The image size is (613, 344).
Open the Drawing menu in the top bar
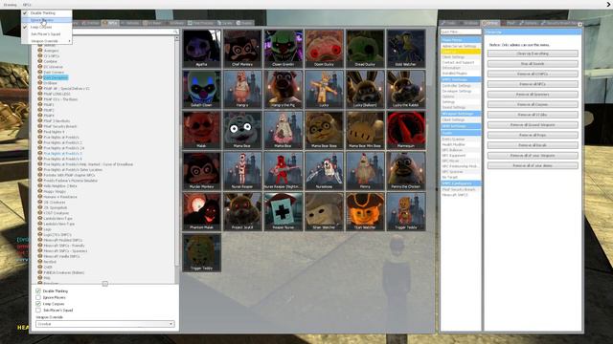[11, 5]
